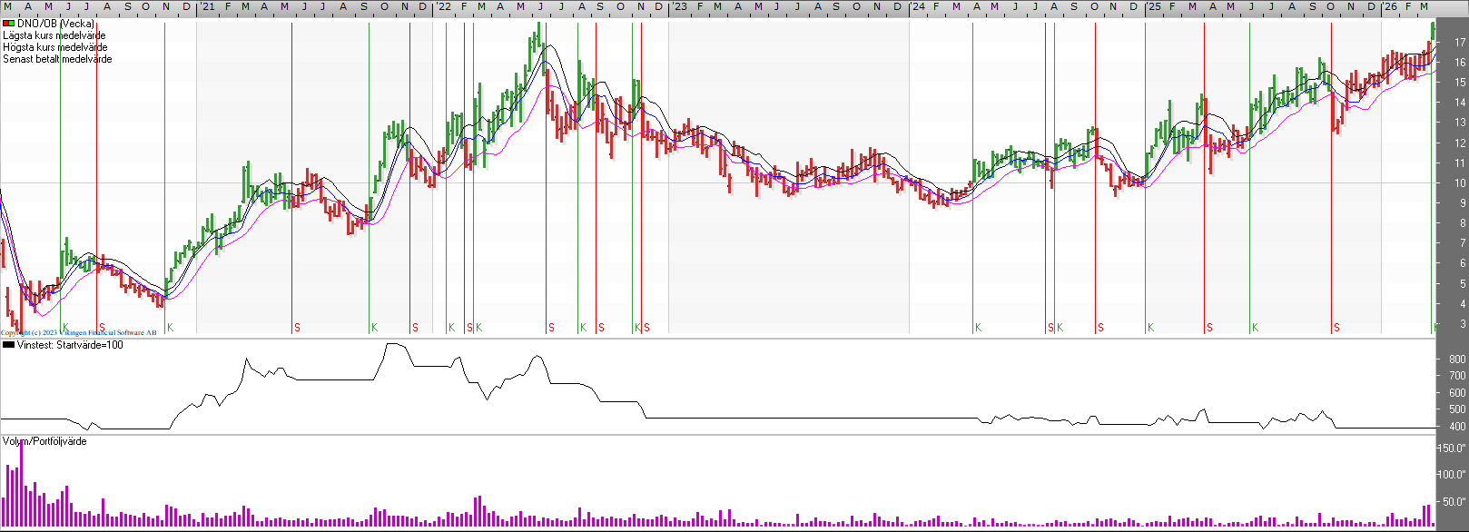Click the rightmost S sell signal marker

pos(1336,328)
